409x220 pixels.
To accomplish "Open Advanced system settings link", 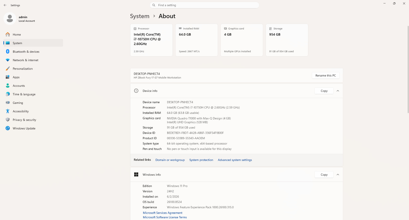I will point(235,160).
